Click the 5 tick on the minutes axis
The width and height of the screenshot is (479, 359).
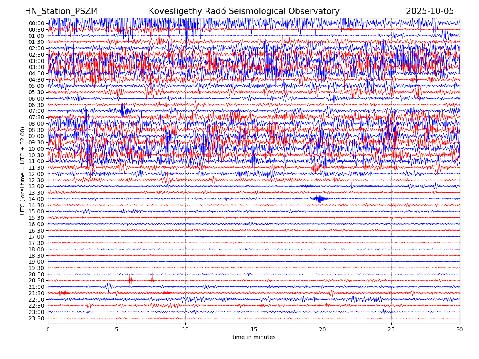[117, 329]
